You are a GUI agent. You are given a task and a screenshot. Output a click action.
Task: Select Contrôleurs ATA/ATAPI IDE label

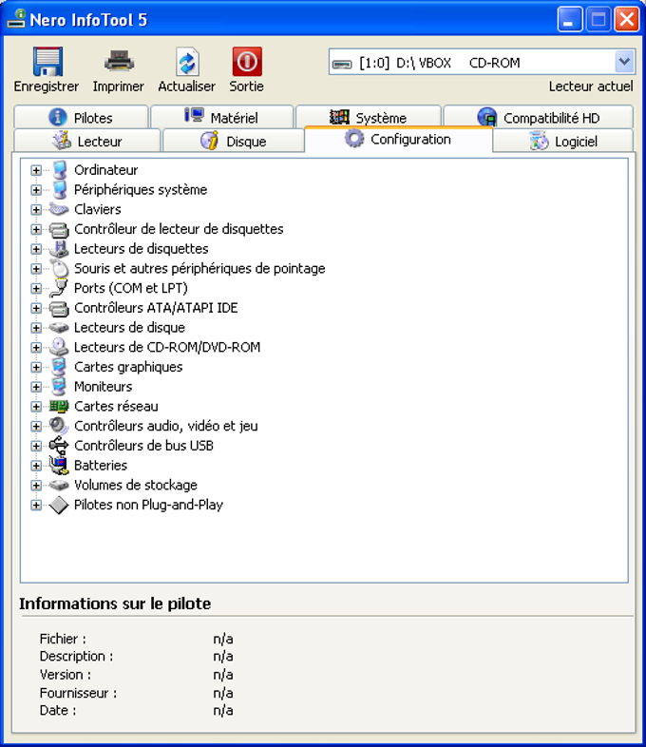(156, 308)
